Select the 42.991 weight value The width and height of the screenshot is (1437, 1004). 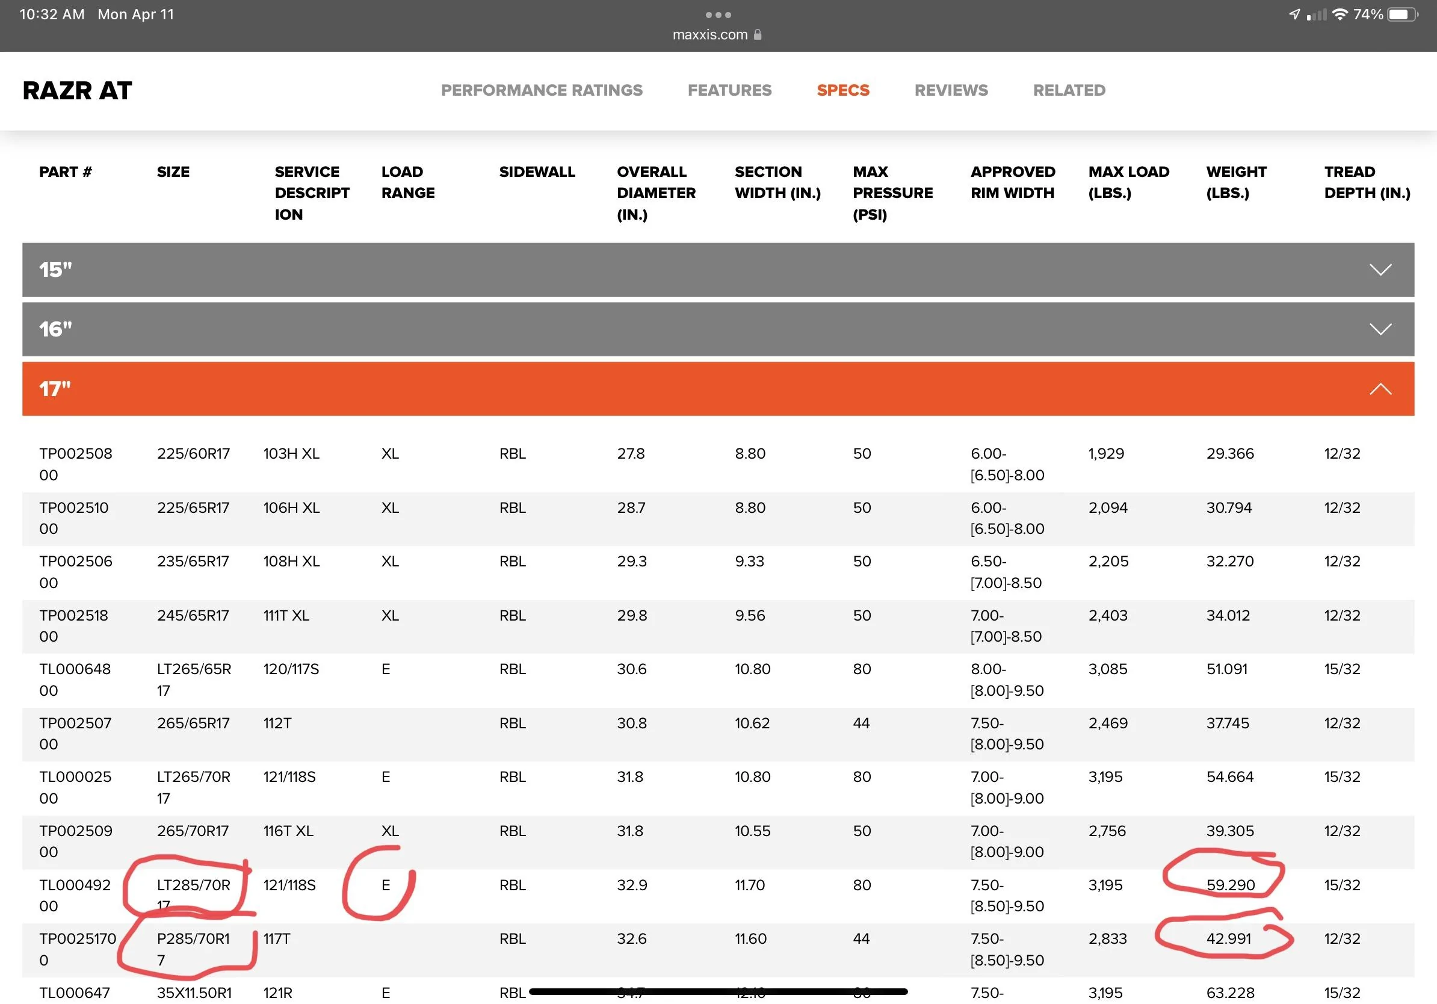pyautogui.click(x=1229, y=939)
